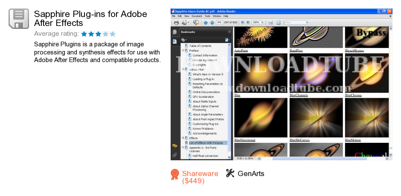The height and width of the screenshot is (196, 401).
Task: Open the View menu
Action: tap(187, 16)
